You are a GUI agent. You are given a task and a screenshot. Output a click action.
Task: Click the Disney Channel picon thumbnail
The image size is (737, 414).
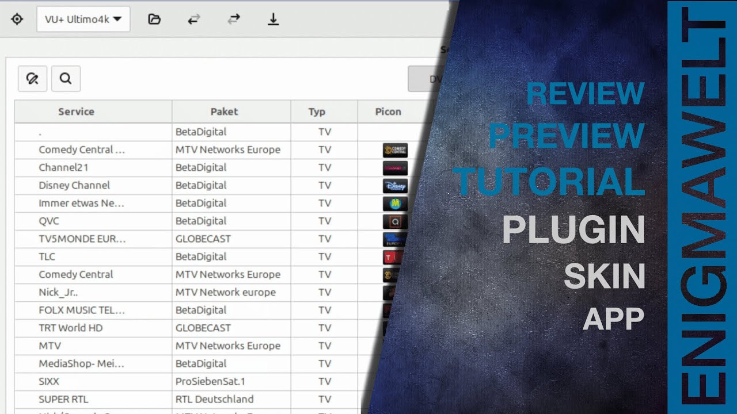coord(395,186)
